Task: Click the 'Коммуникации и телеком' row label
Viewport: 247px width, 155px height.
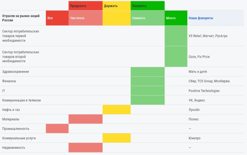Action: coord(21,100)
